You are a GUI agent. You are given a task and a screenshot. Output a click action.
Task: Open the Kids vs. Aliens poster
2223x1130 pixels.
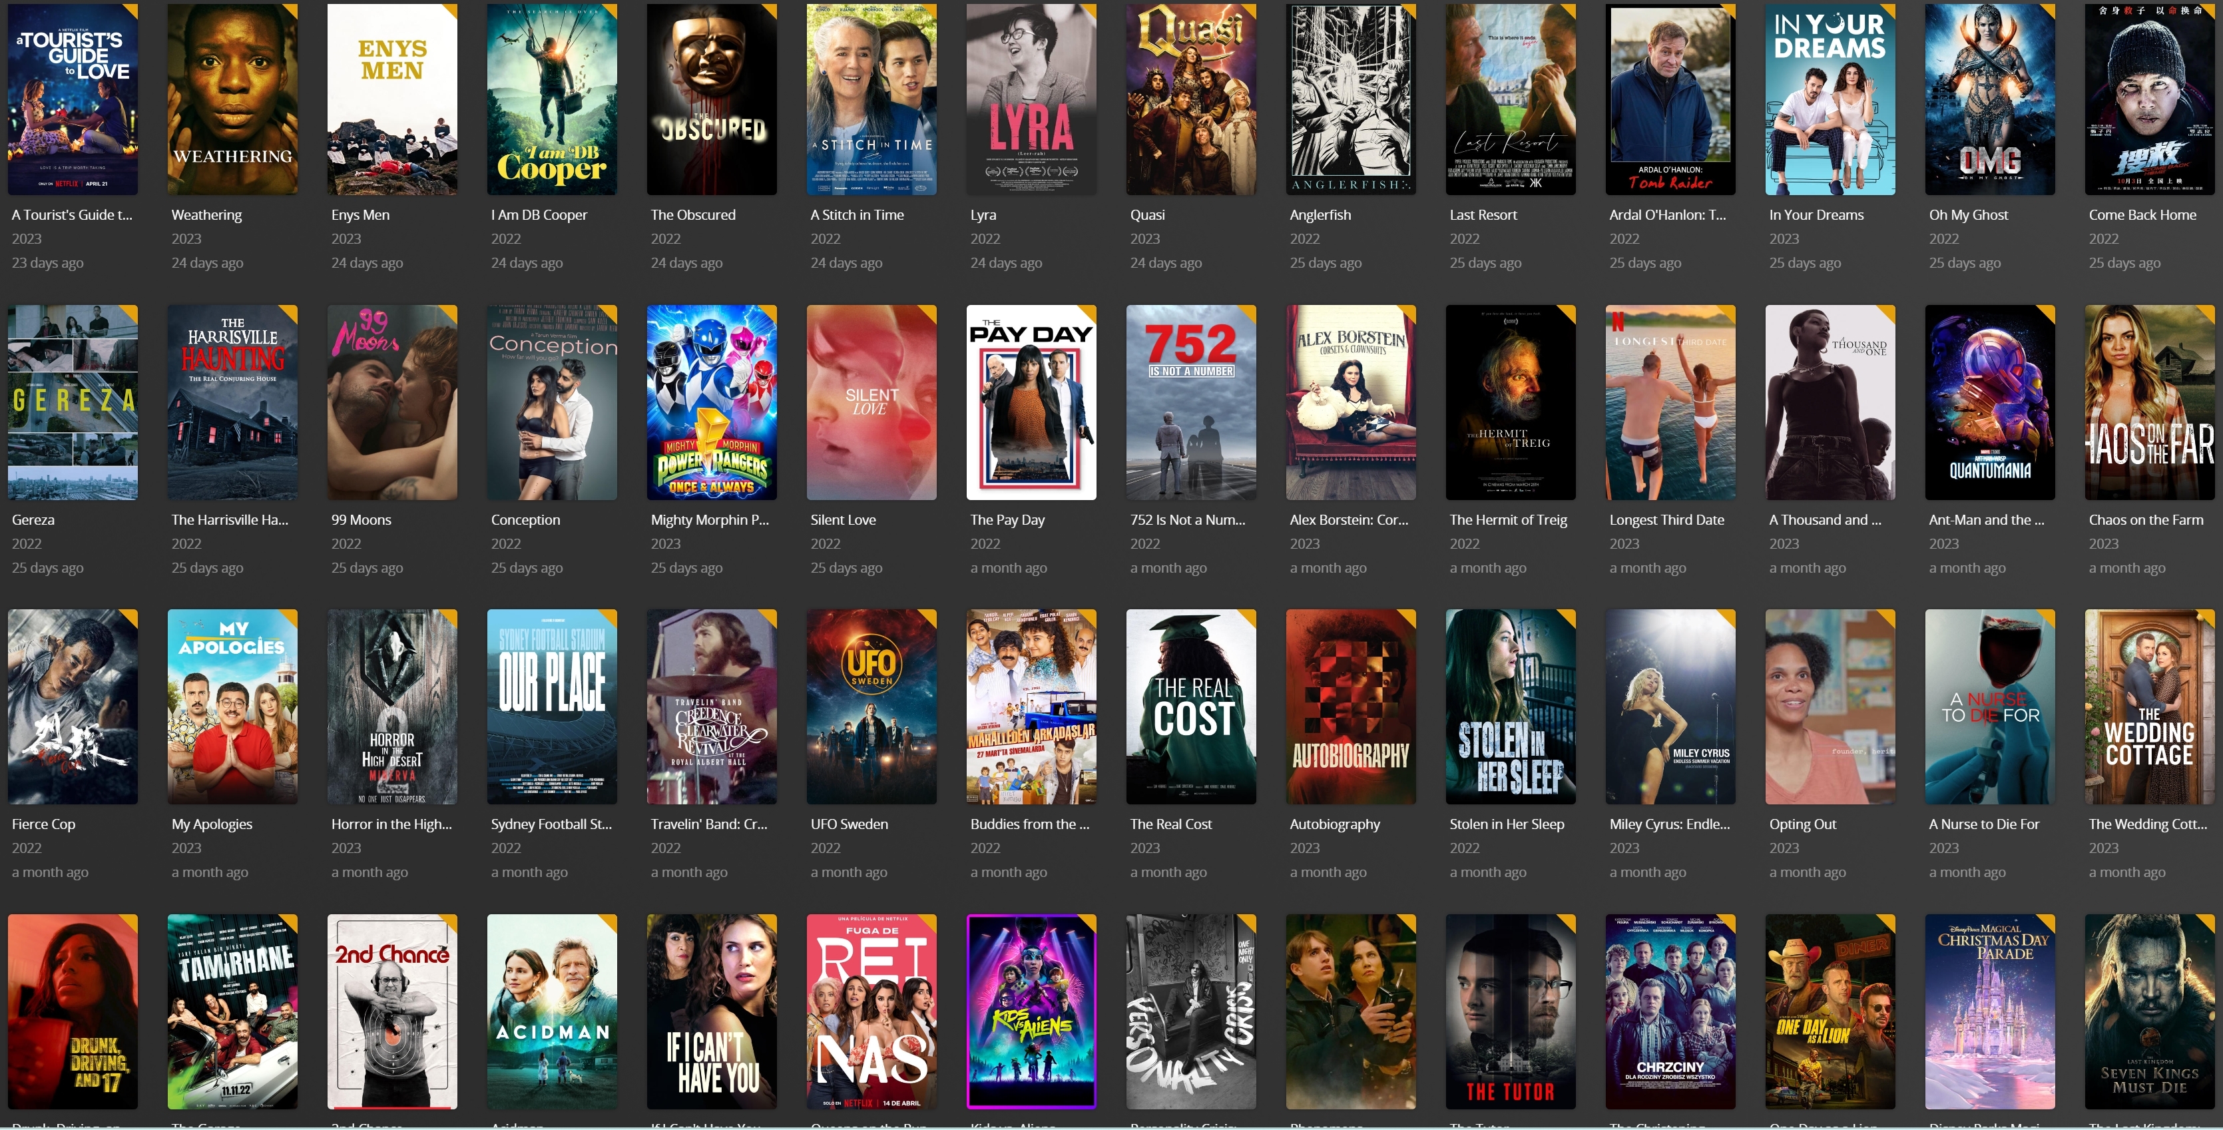(x=1031, y=1011)
